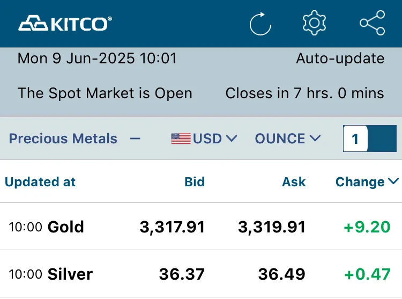Tap the Kitco logo
Image resolution: width=402 pixels, height=299 pixels.
[x=65, y=24]
